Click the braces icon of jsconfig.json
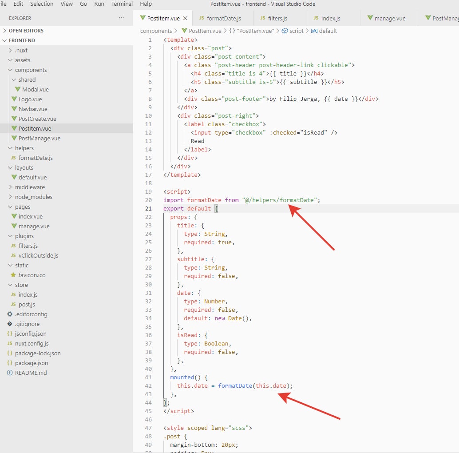 tap(10, 334)
